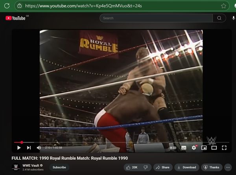This screenshot has width=236, height=175.
Task: Click the red scrubber dot on progress bar
Action: [x=22, y=142]
